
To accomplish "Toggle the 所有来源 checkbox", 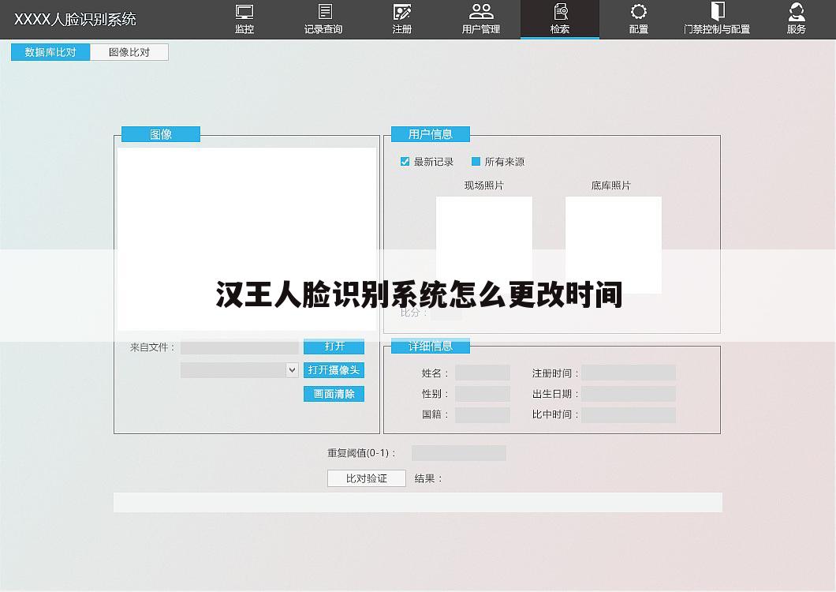I will (476, 161).
